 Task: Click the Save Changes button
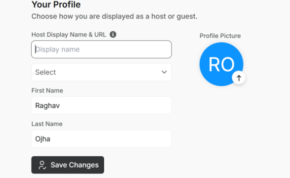point(68,165)
